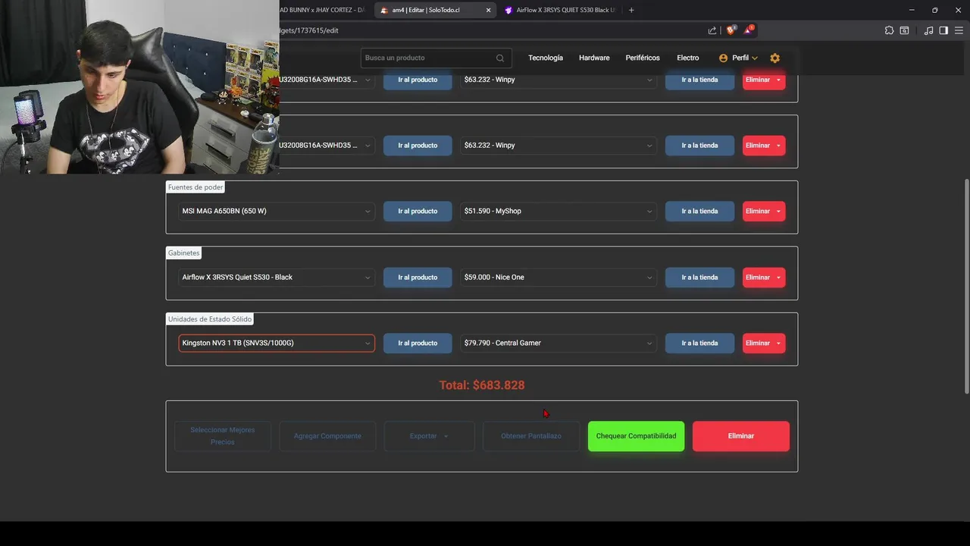Click green Chequear Compatibilidad button

636,436
